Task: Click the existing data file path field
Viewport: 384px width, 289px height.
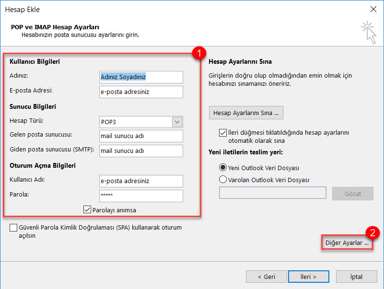Action: [273, 193]
